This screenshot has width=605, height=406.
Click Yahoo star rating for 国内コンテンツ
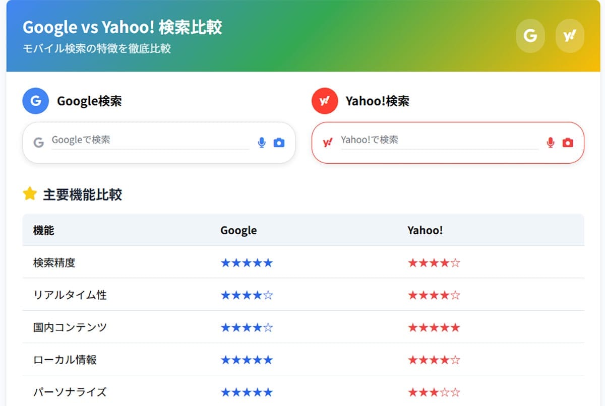[x=434, y=327]
